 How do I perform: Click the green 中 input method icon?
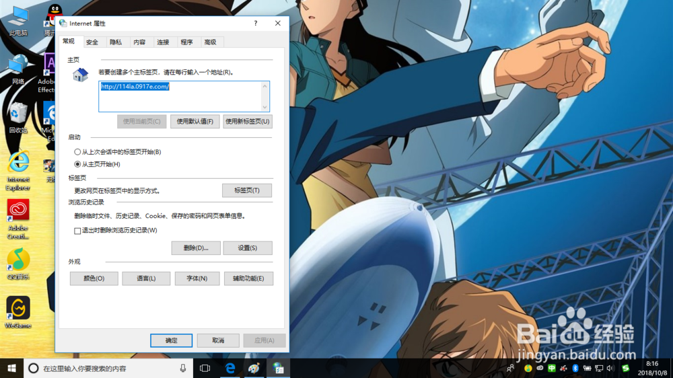(552, 368)
